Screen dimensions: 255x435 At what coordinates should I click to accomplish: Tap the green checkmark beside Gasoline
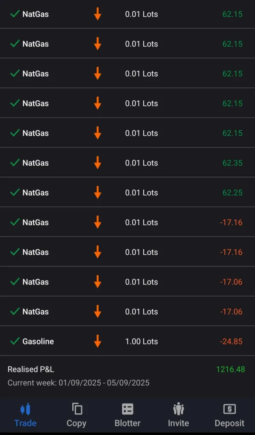pyautogui.click(x=15, y=341)
